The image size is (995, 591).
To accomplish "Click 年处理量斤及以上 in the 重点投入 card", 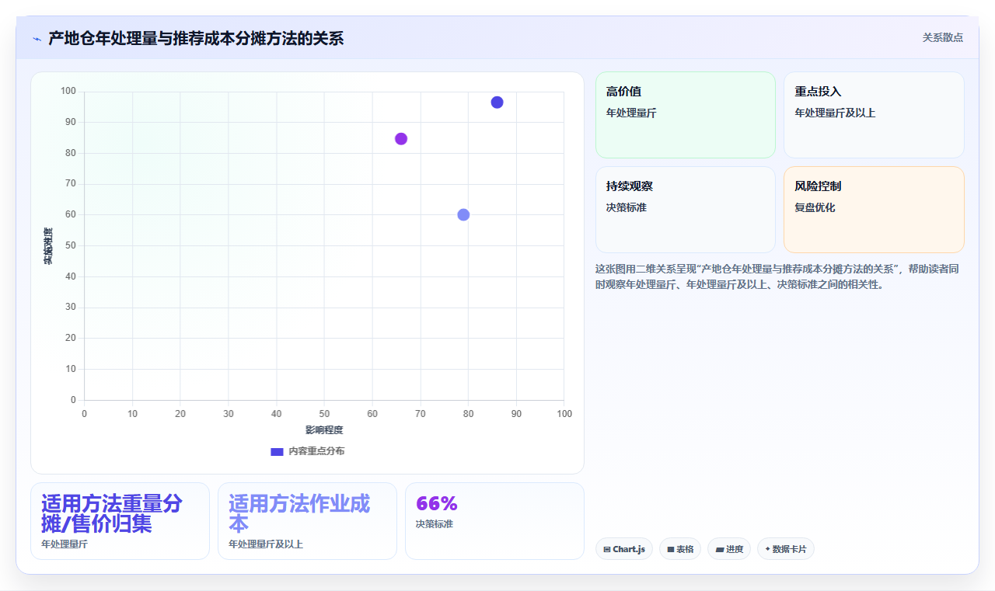I will 835,113.
